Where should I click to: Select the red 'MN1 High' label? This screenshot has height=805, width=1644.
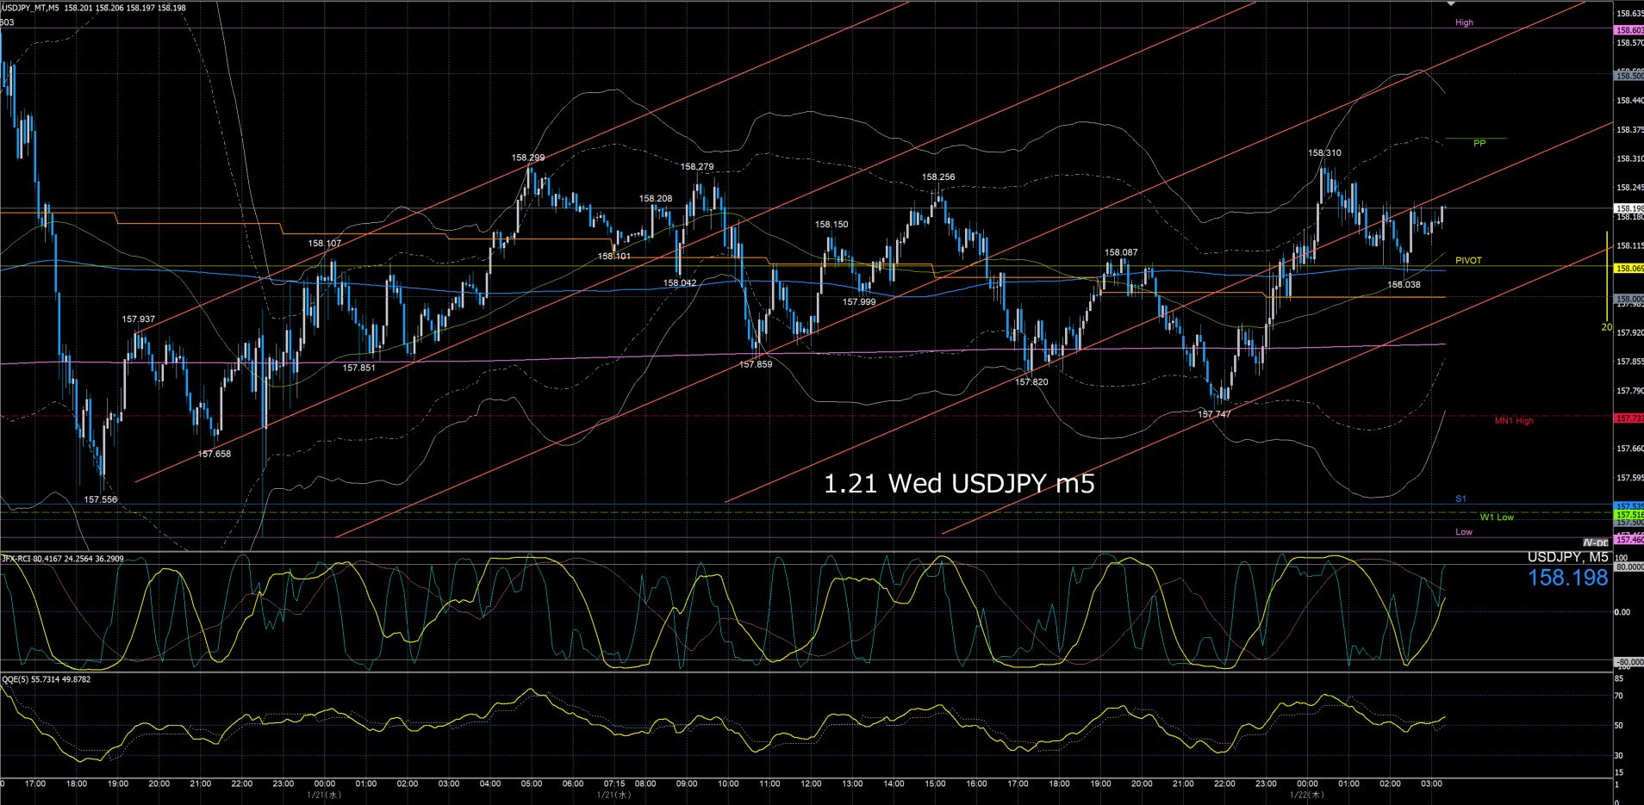click(x=1514, y=421)
